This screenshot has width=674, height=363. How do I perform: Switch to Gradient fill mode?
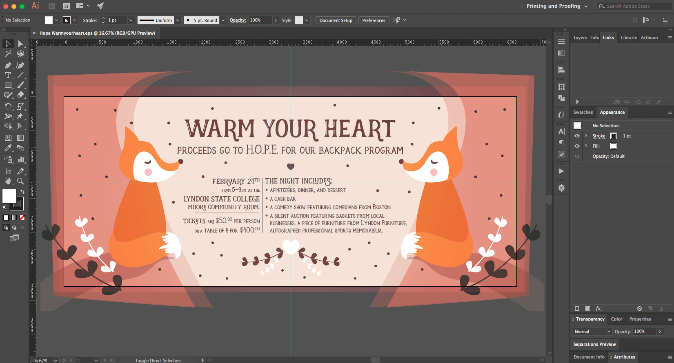coord(14,217)
